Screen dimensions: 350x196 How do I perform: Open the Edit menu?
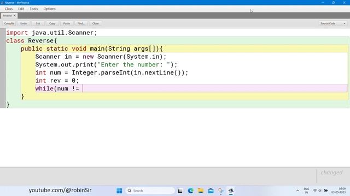coord(21,9)
